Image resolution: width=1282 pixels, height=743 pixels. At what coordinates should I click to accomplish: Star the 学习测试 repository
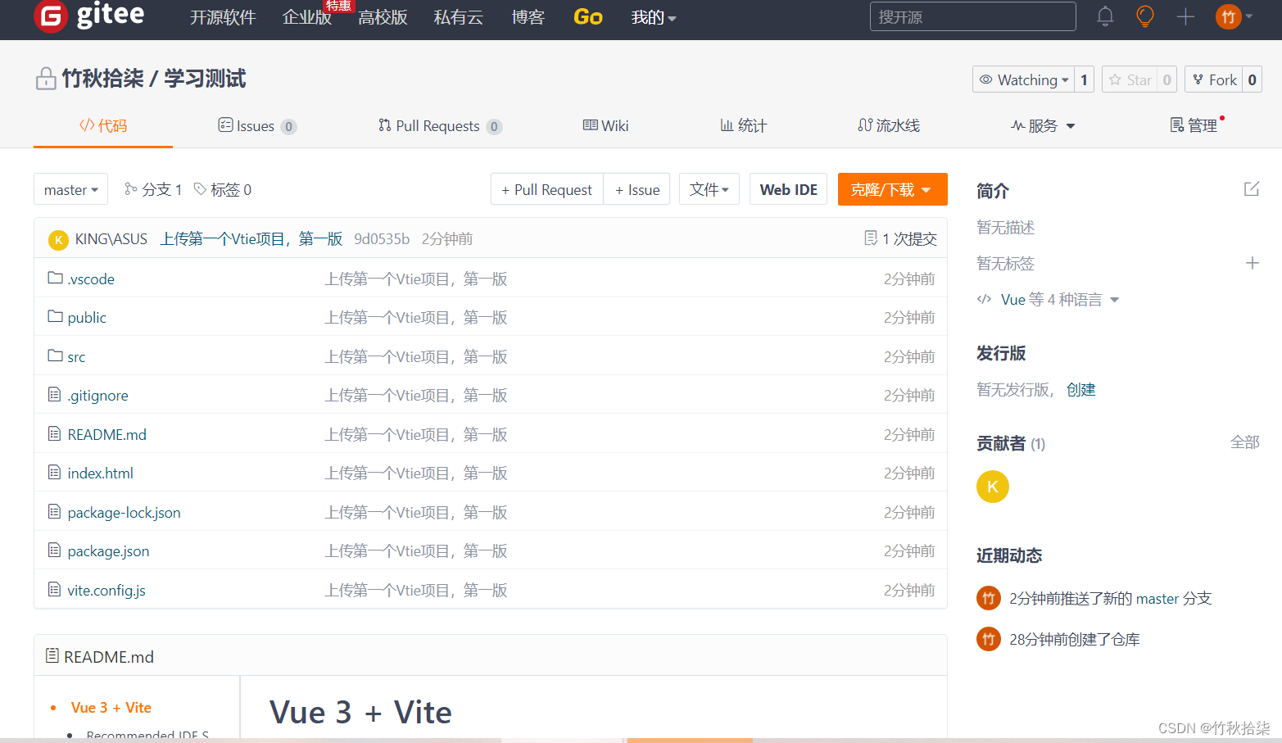(1131, 79)
